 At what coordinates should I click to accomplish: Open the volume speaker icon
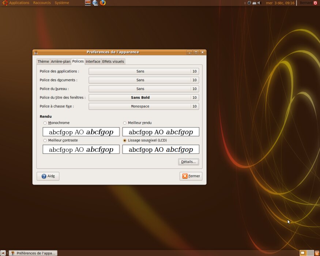coord(259,3)
